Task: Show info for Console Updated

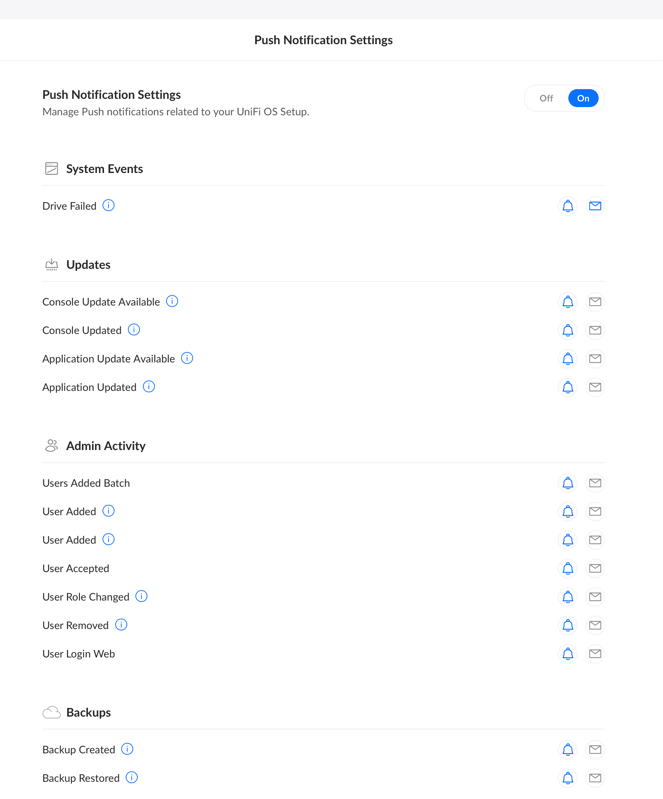Action: [x=134, y=330]
